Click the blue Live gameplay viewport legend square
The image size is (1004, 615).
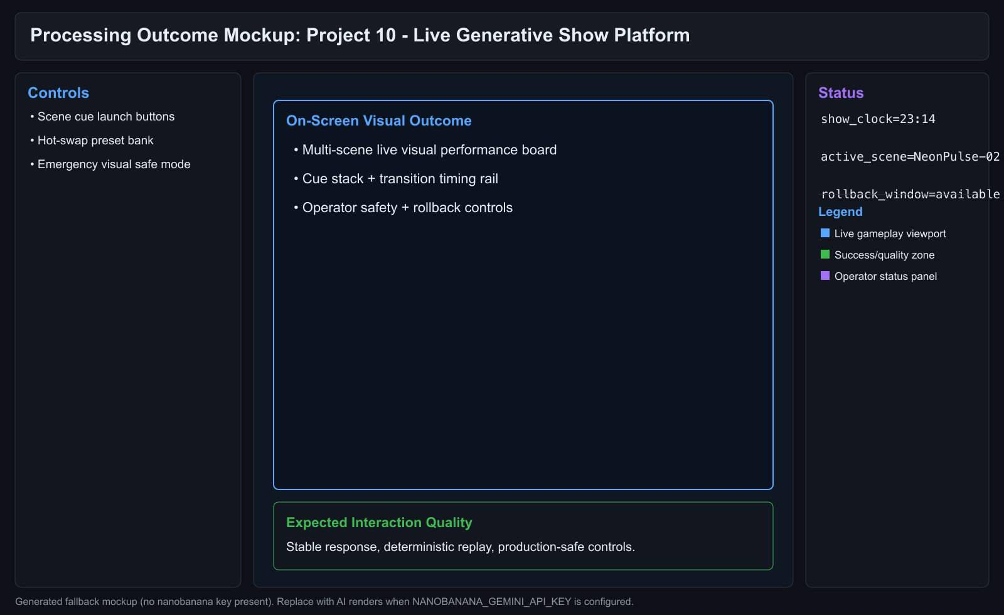[x=825, y=233]
